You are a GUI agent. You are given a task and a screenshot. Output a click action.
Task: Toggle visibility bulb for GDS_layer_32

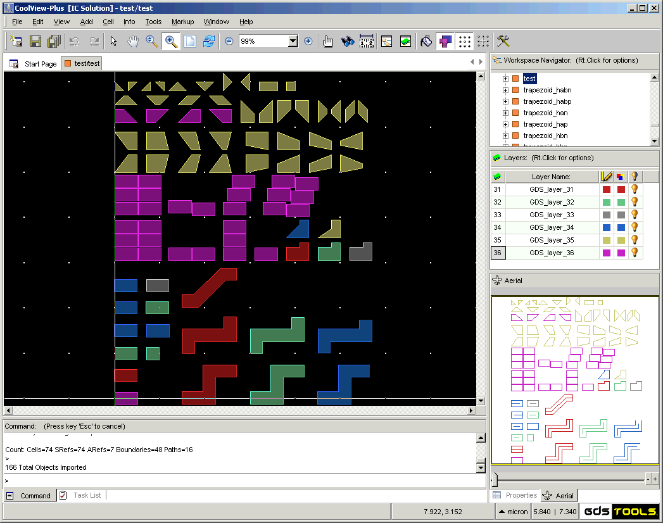click(635, 202)
